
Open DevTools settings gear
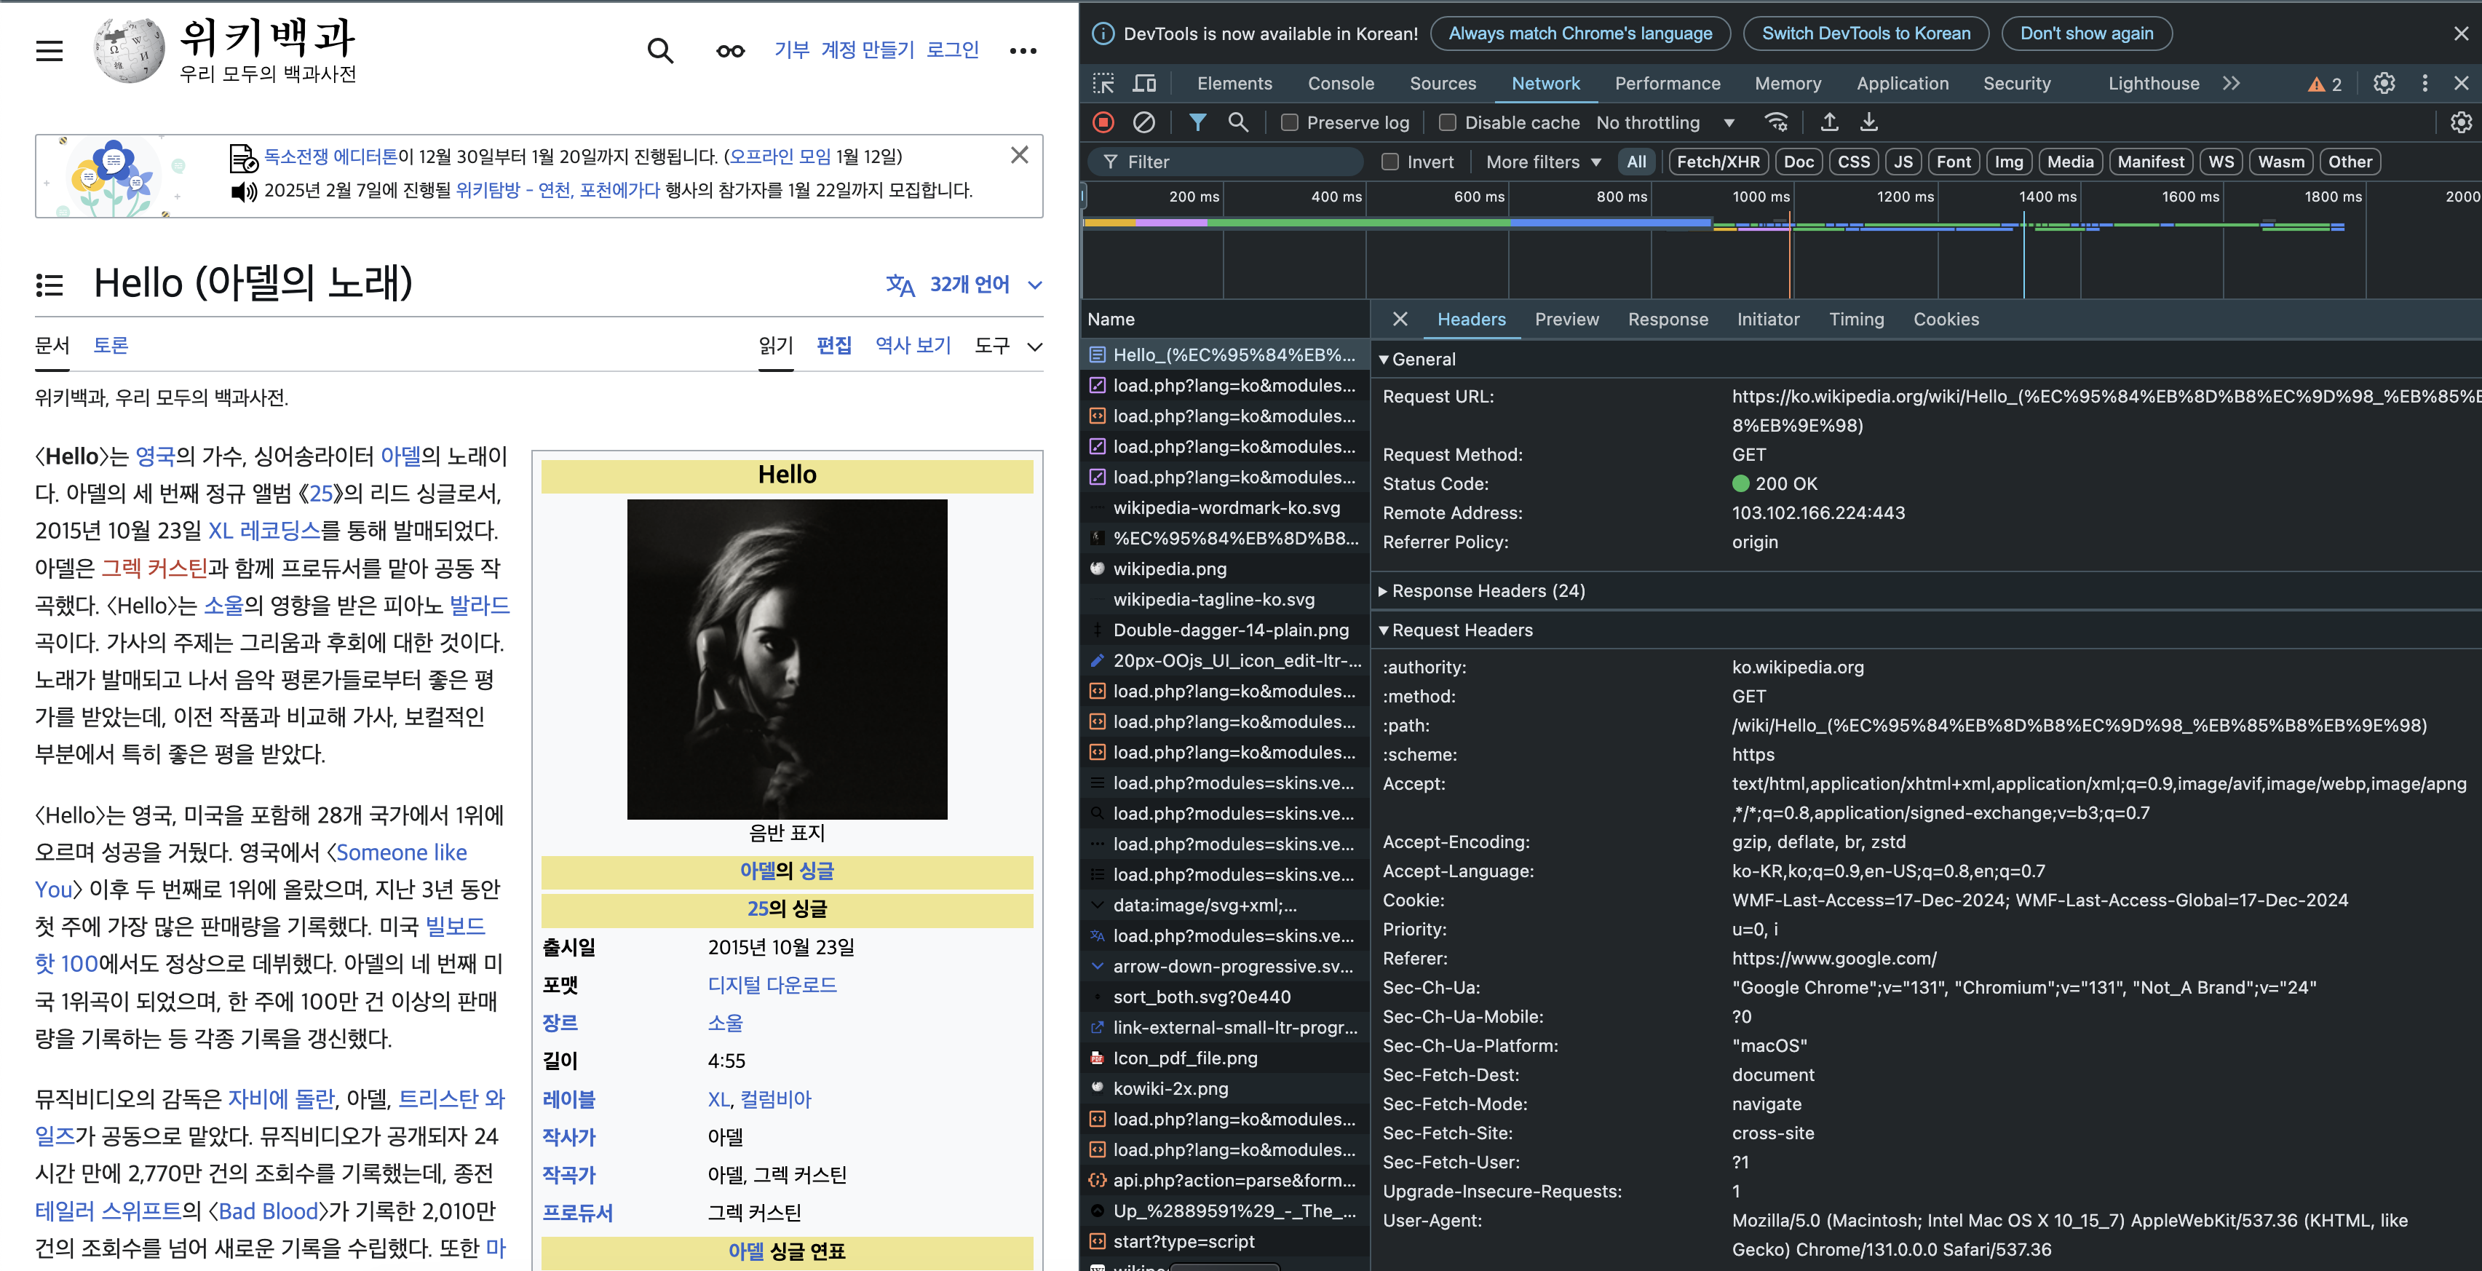coord(2384,84)
